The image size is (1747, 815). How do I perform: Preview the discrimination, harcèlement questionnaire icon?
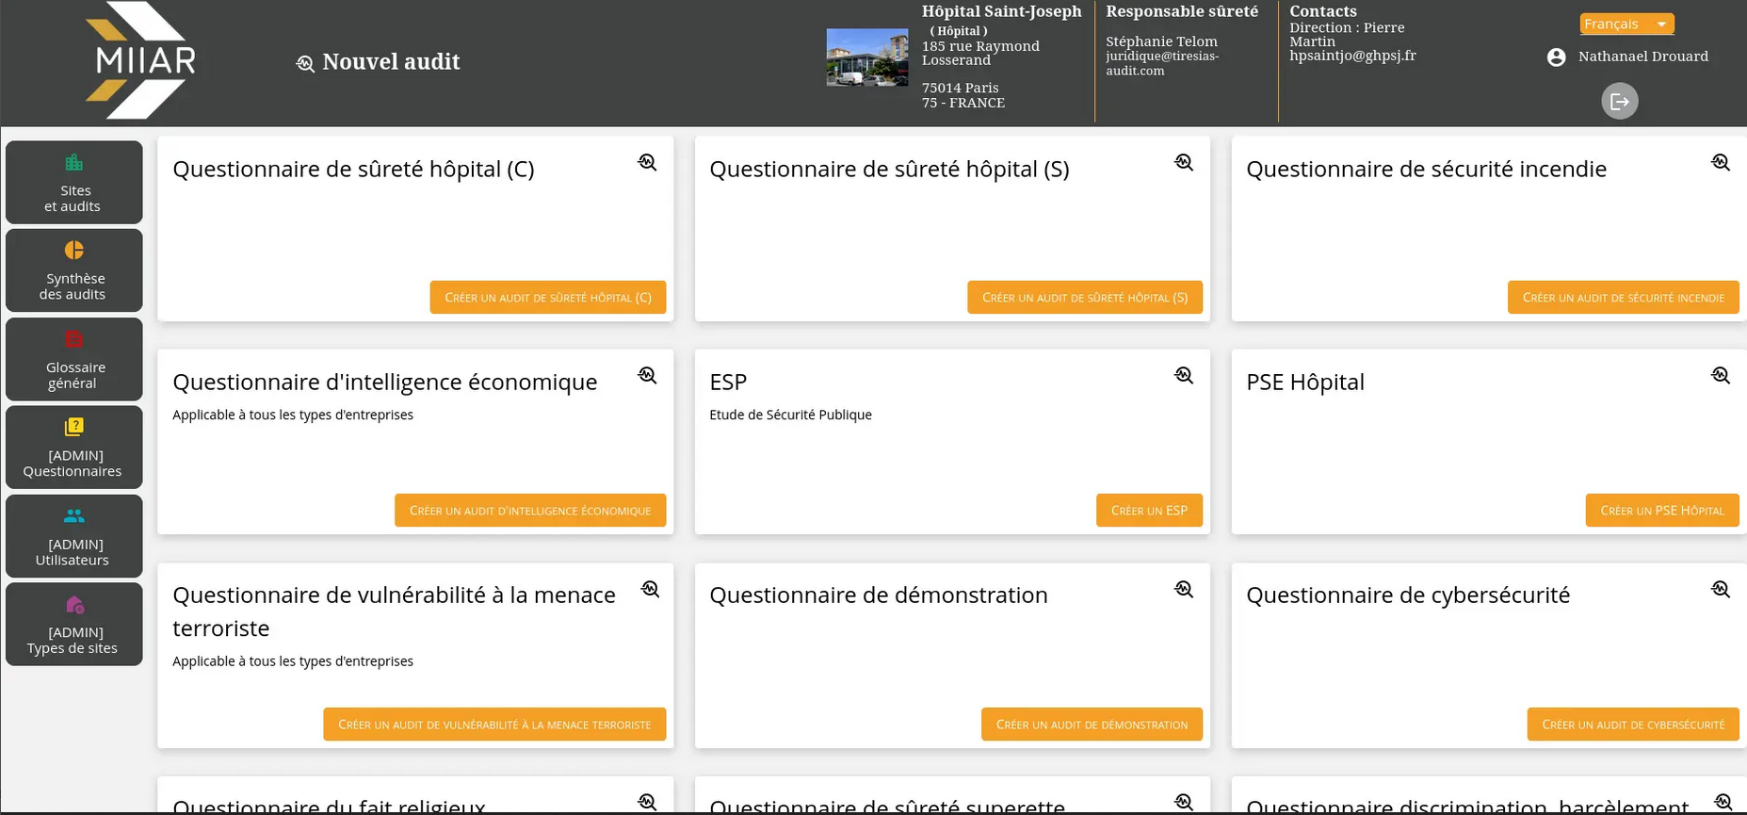point(1723,802)
